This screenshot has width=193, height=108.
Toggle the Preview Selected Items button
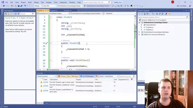click(169, 14)
